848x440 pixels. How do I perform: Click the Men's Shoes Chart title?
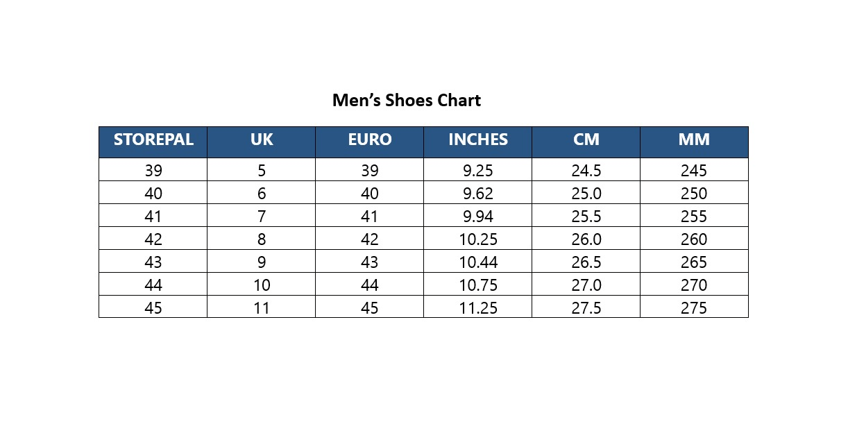(407, 101)
